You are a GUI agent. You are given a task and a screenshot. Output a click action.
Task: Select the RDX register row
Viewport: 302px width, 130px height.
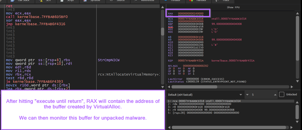pos(186,21)
